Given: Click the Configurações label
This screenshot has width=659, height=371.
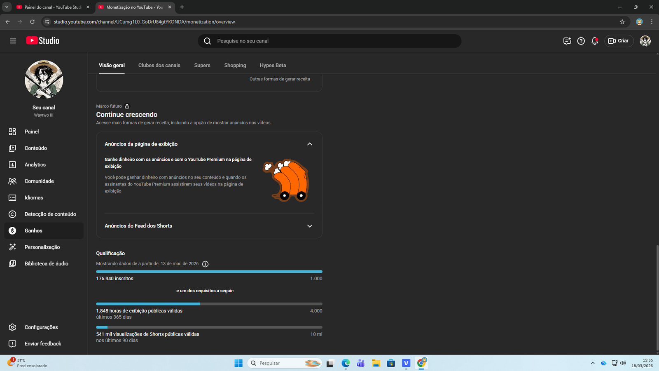Looking at the screenshot, I should (x=41, y=327).
